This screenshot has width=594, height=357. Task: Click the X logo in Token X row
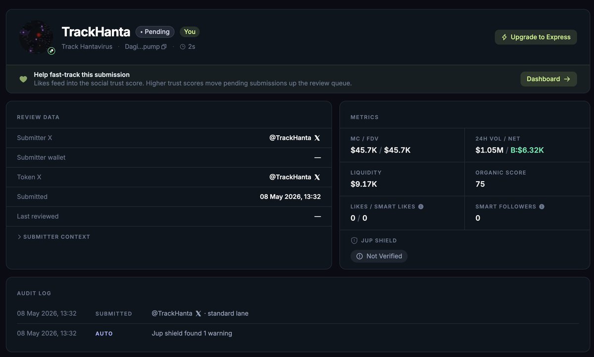[317, 177]
